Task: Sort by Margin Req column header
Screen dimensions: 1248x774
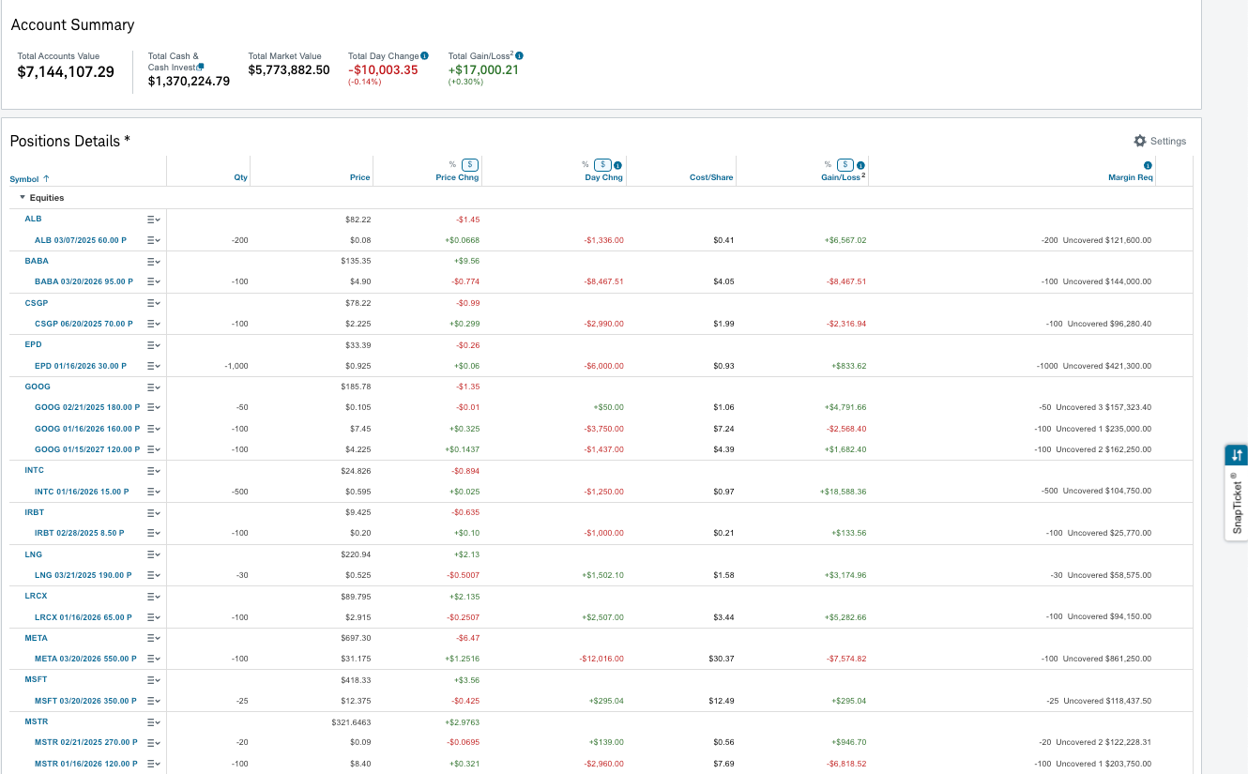Action: [1130, 177]
